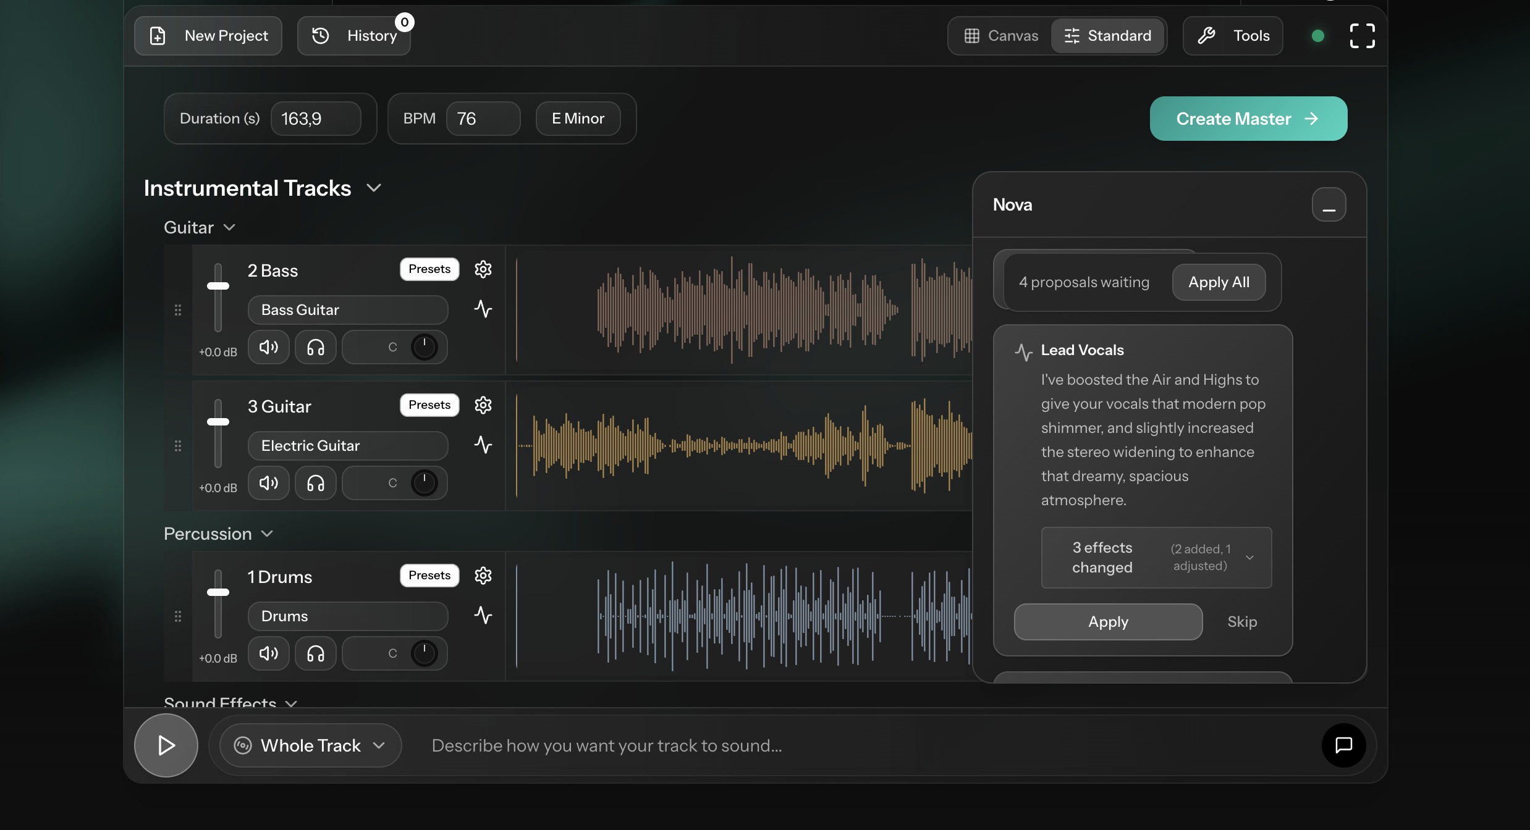This screenshot has width=1530, height=830.
Task: Grab the drag handle of 1 Drums track
Action: coord(178,616)
